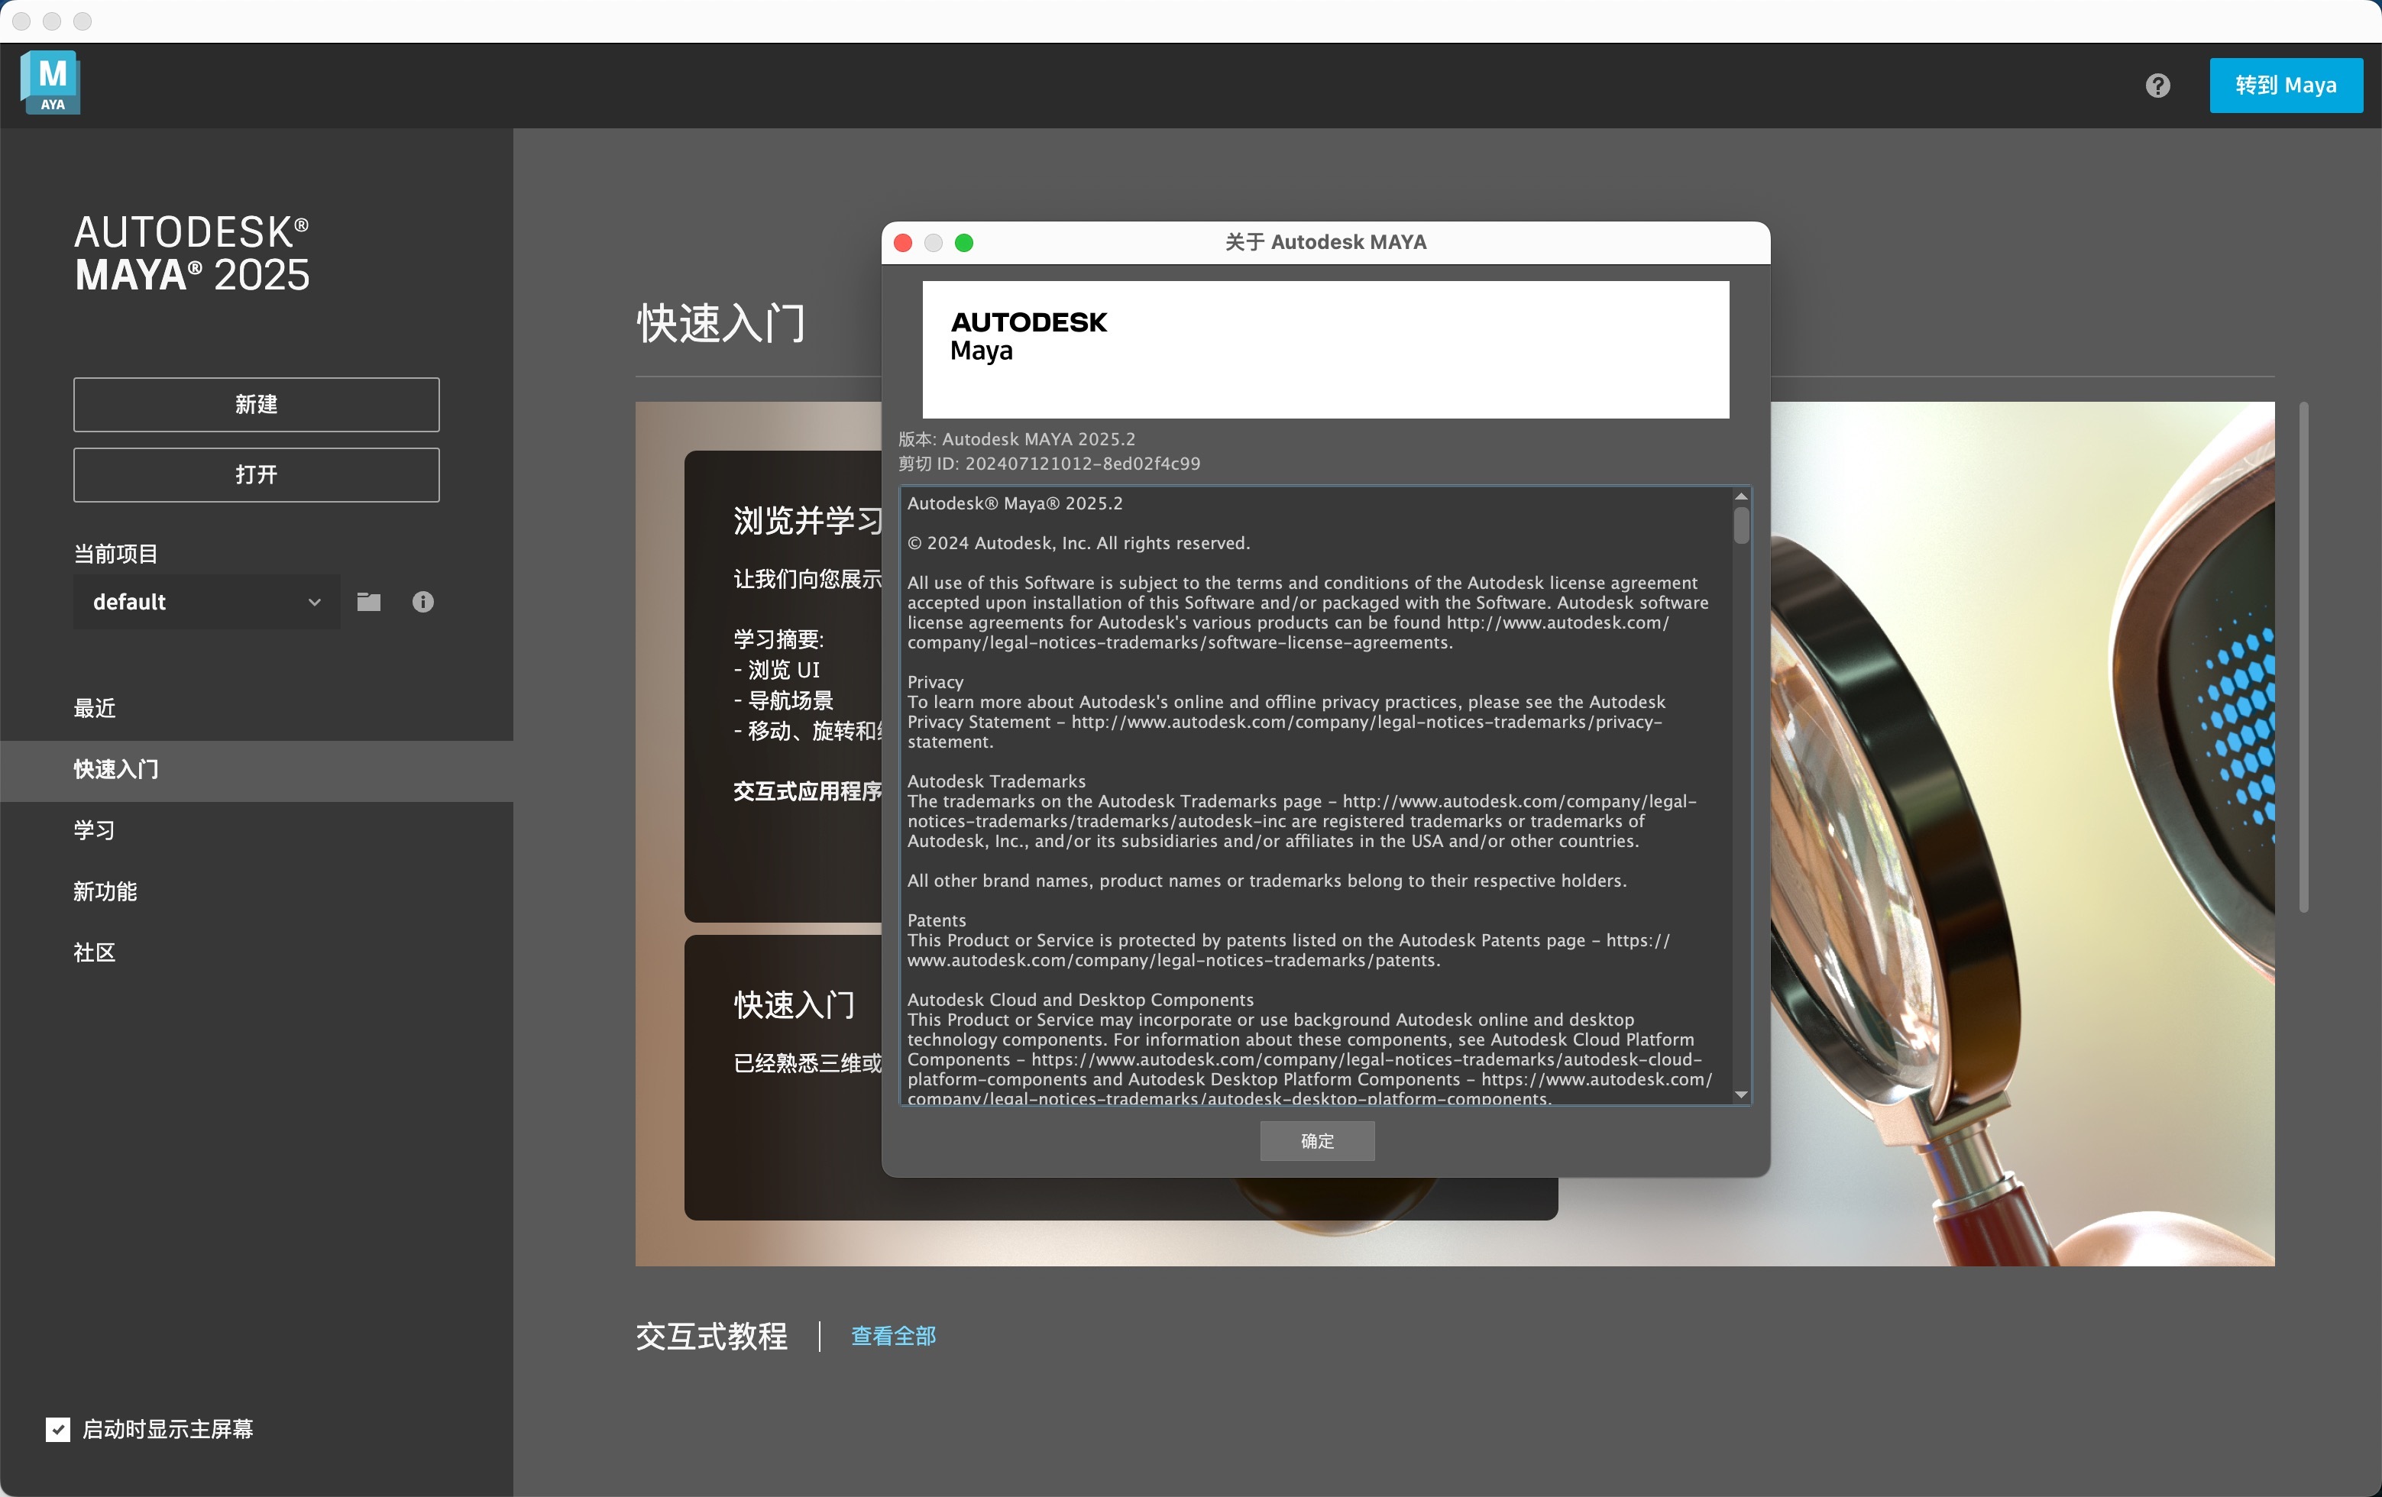The height and width of the screenshot is (1497, 2382).
Task: Click About dialog's green zoom button
Action: (x=964, y=243)
